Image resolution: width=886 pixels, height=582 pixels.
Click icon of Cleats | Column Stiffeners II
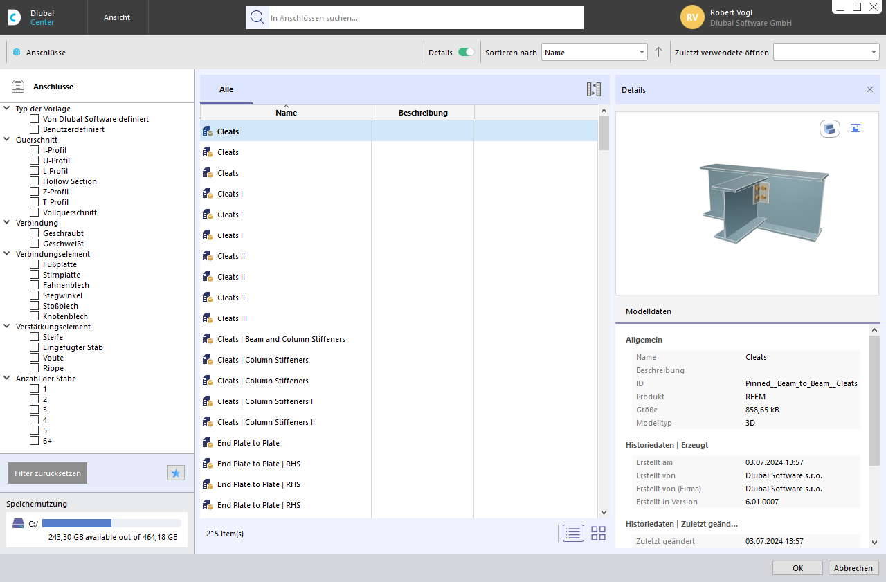pos(207,422)
